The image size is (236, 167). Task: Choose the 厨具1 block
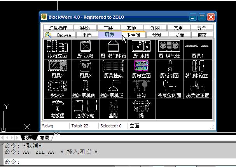198,49
